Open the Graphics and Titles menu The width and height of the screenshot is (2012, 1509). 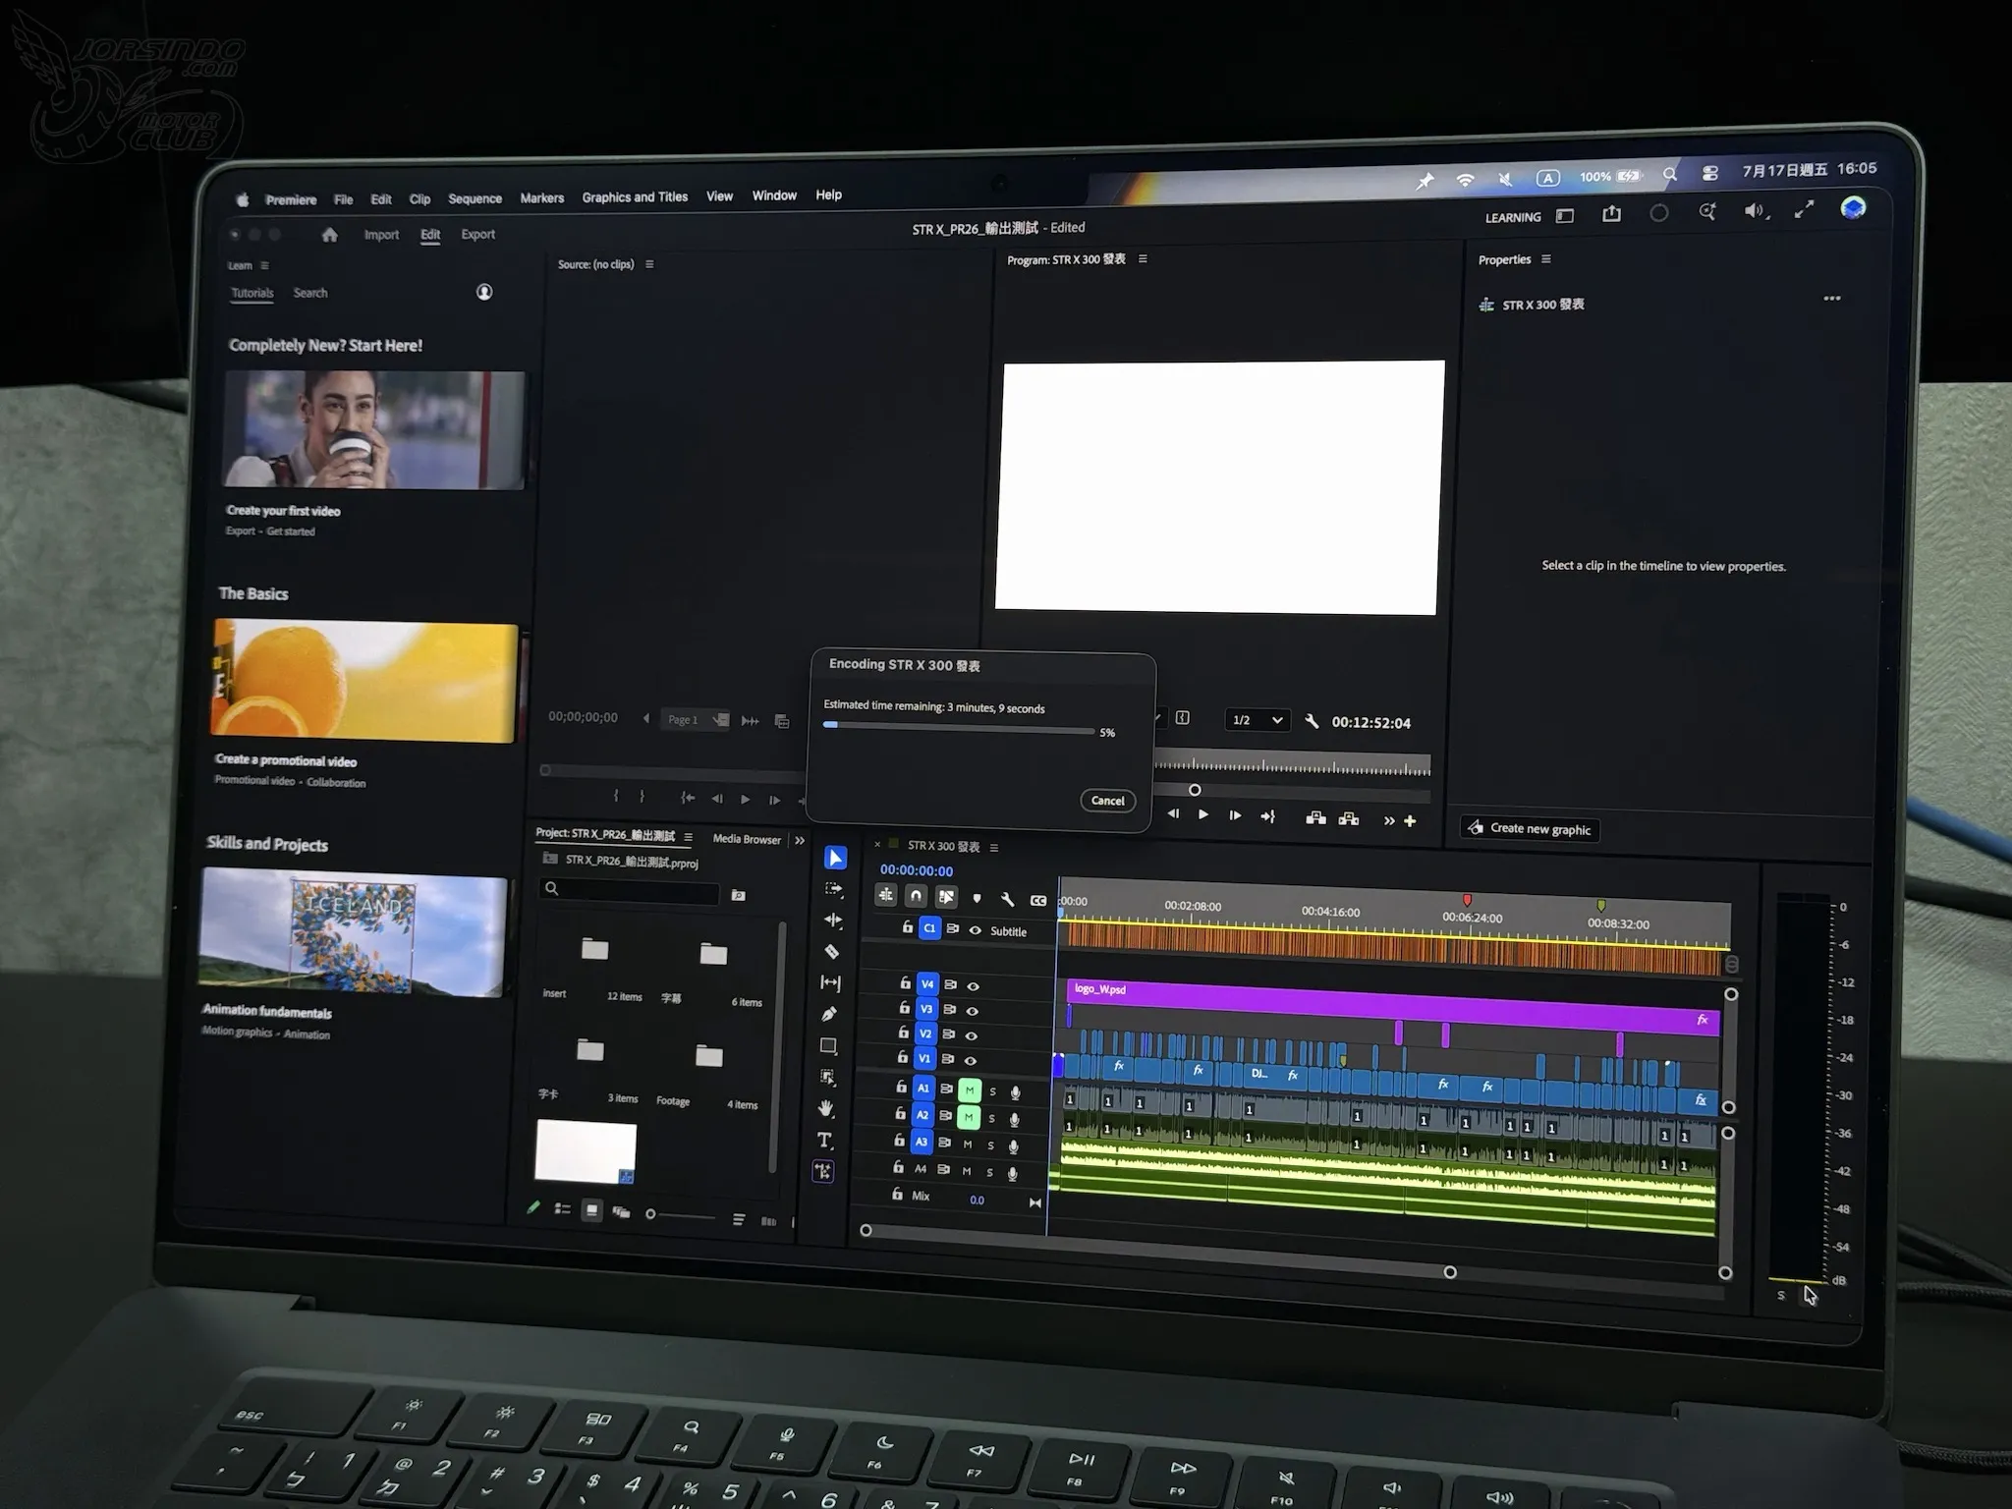pos(635,196)
